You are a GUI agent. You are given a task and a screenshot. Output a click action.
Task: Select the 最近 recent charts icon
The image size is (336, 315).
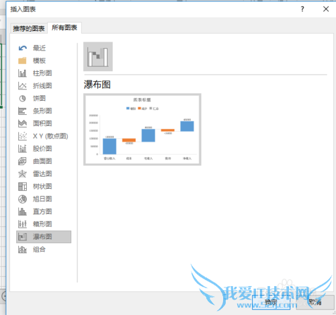tap(23, 48)
